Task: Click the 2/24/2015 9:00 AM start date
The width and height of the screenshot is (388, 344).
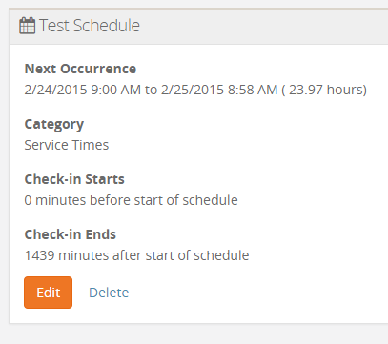Action: 83,90
